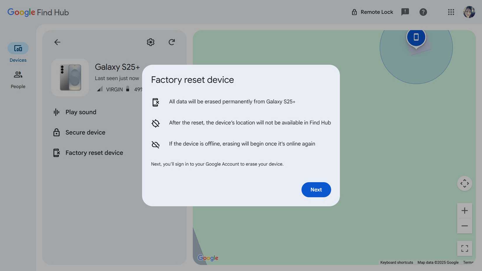Open device settings via gear icon
The width and height of the screenshot is (482, 271).
(x=150, y=42)
